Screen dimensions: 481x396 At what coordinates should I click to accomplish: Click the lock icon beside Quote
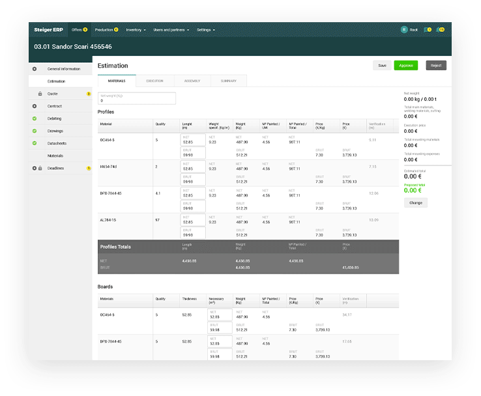(40, 94)
